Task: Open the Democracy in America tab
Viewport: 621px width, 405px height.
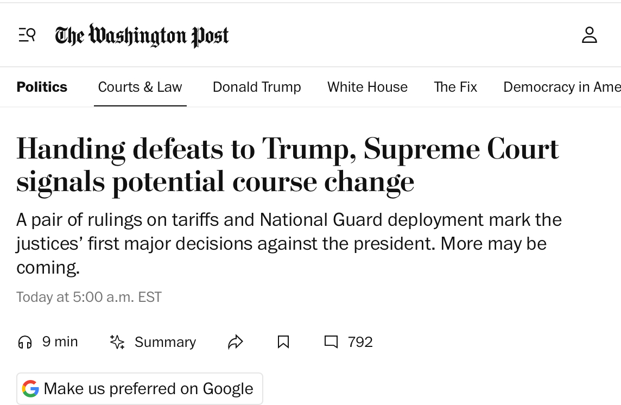Action: tap(561, 87)
